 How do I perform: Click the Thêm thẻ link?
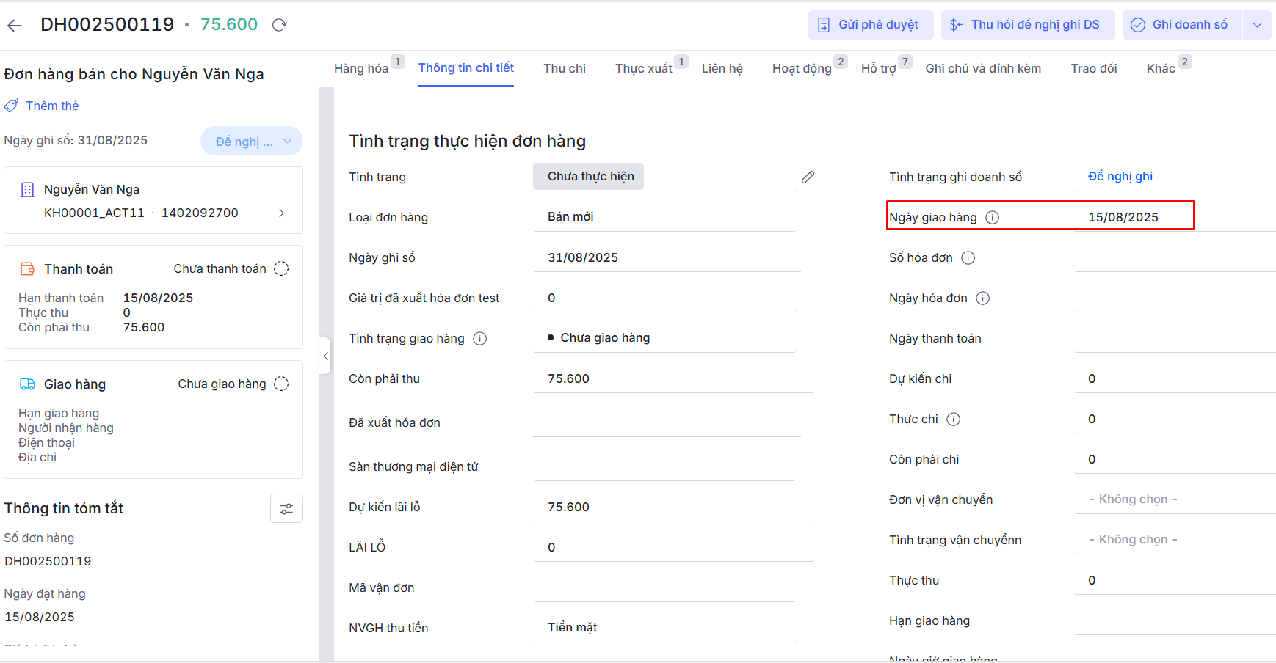(52, 106)
